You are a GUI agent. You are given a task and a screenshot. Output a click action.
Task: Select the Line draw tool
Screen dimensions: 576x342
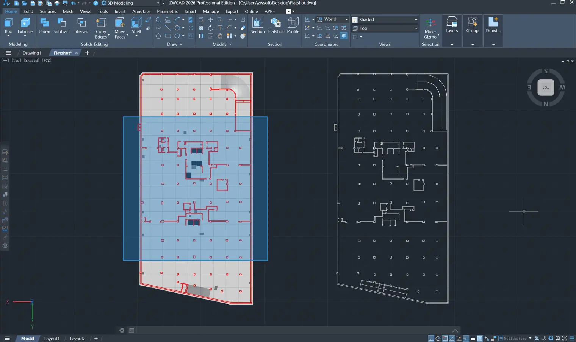[168, 28]
